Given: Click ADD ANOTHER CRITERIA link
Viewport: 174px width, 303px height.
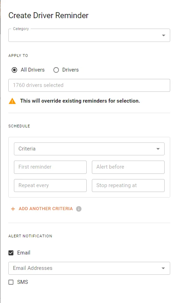Looking at the screenshot, I should pyautogui.click(x=46, y=209).
